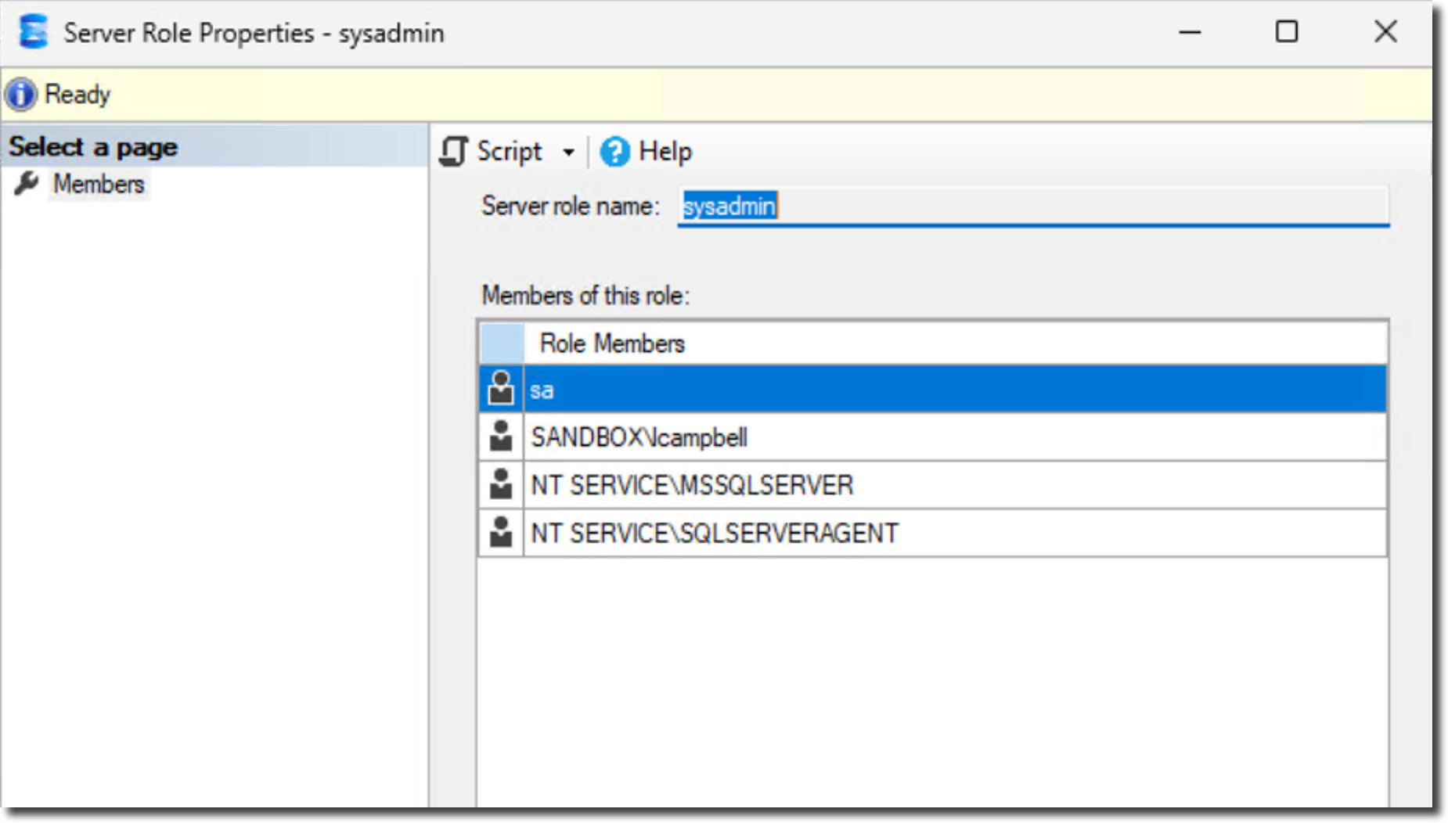Click the user icon beside NT SERVICE\MSSQLSERVER
The width and height of the screenshot is (1448, 823).
[x=501, y=484]
